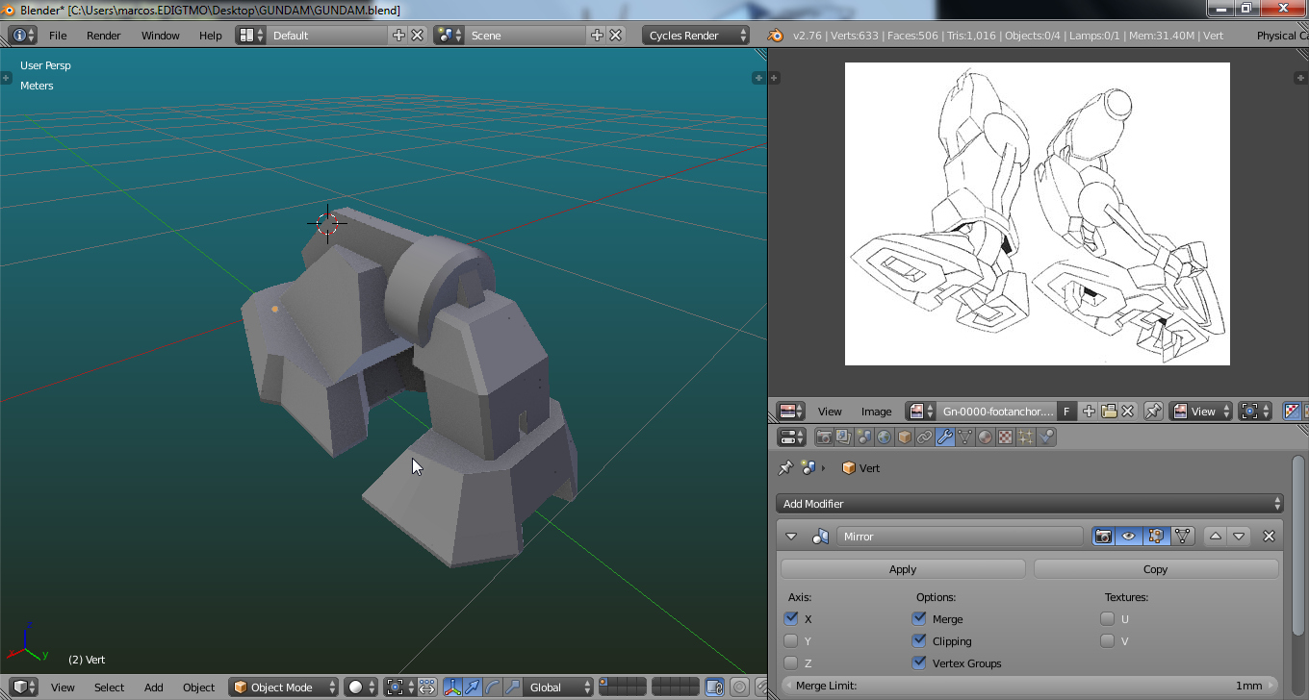Screen dimensions: 1309x700
Task: Disable the Merge checkbox
Action: tap(919, 619)
